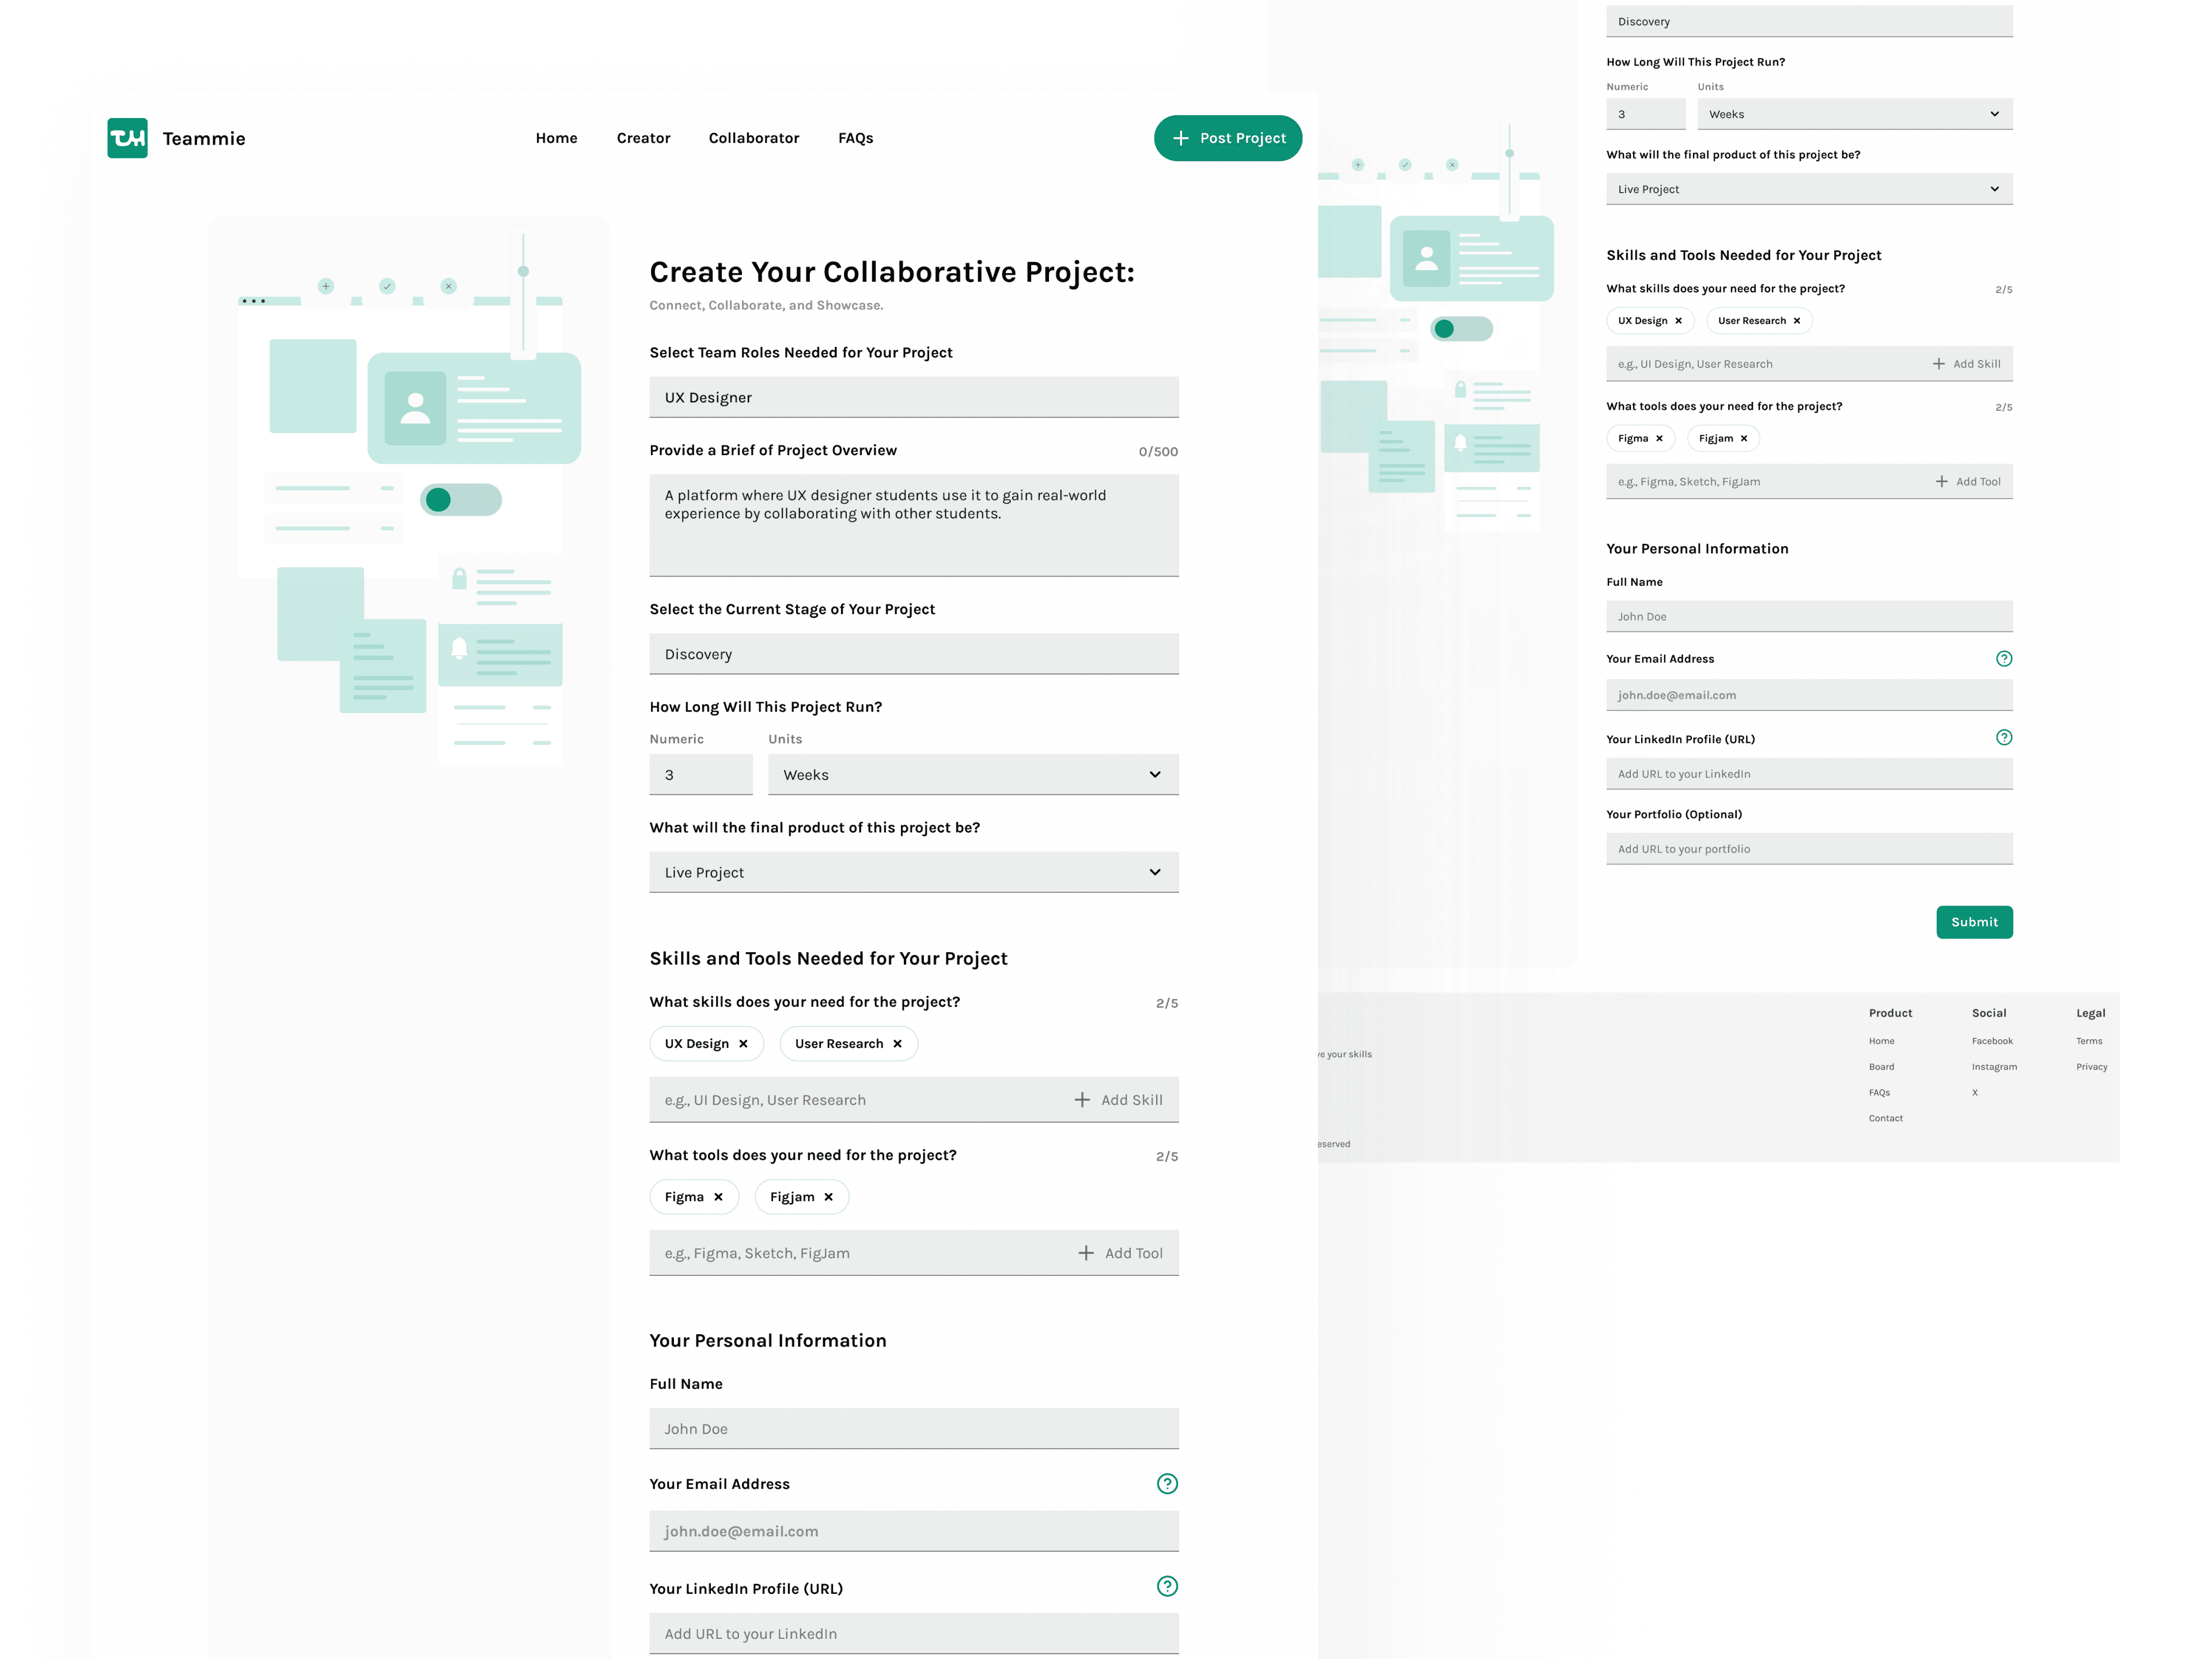Click the email help icon in main form
This screenshot has width=2212, height=1659.
[1167, 1484]
